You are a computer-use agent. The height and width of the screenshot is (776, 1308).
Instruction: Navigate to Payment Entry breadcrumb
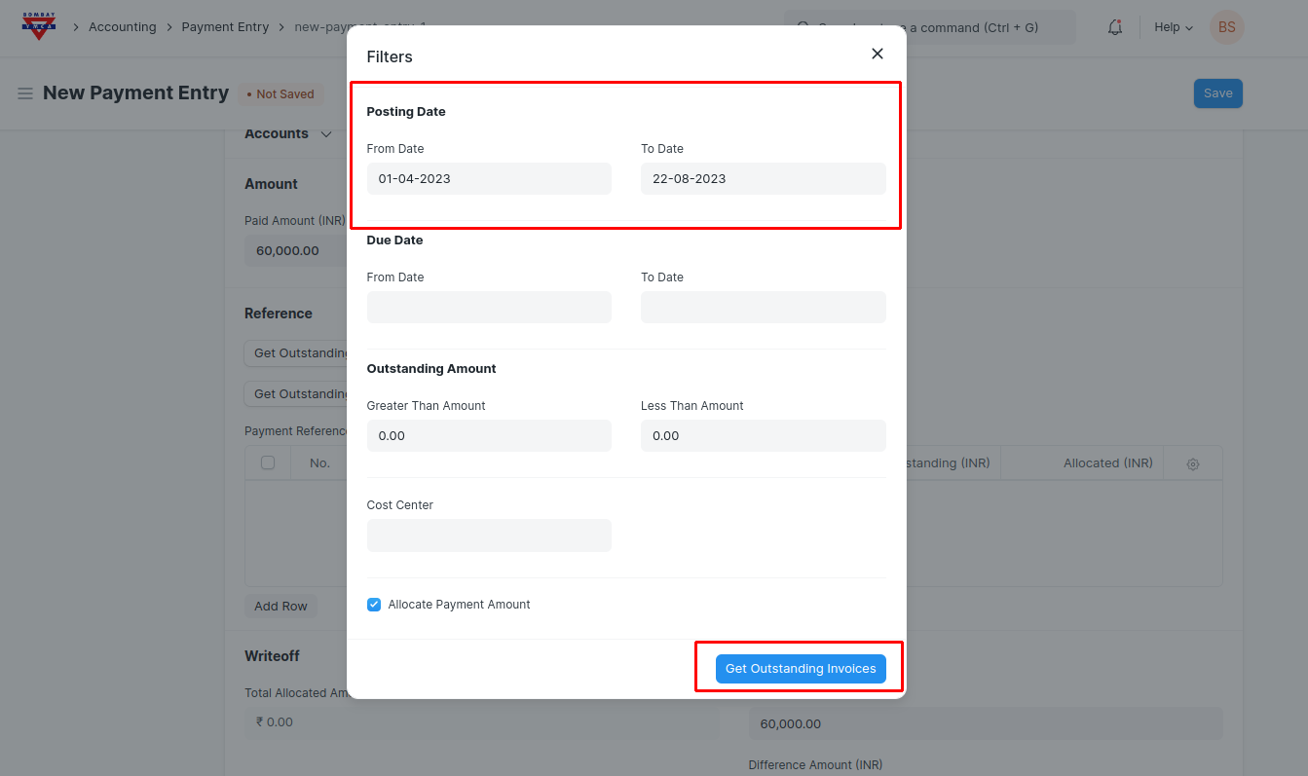(225, 27)
